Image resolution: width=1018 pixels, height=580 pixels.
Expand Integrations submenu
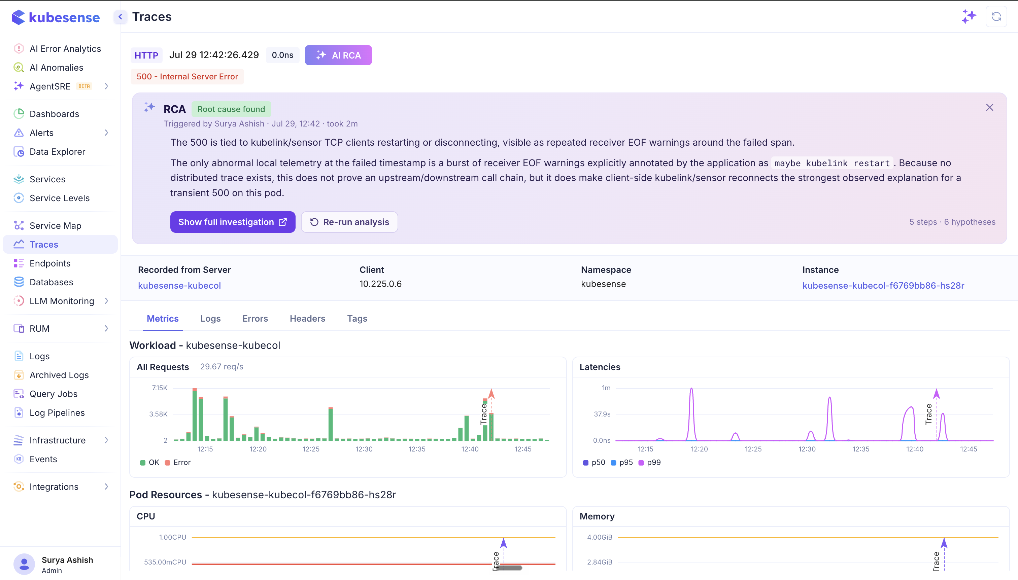(106, 486)
